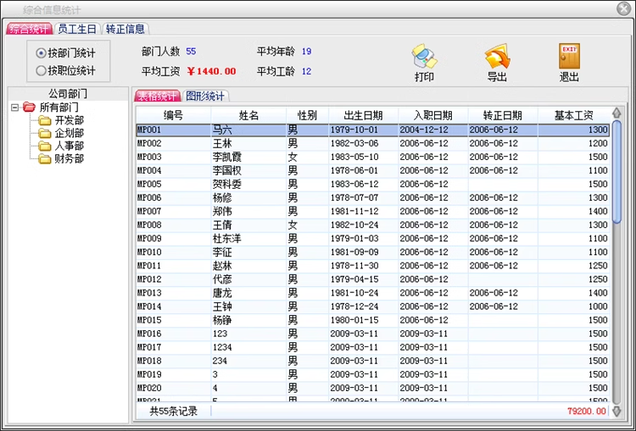This screenshot has height=431, width=636.
Task: Close the 综合信息统计 window
Action: tap(624, 8)
